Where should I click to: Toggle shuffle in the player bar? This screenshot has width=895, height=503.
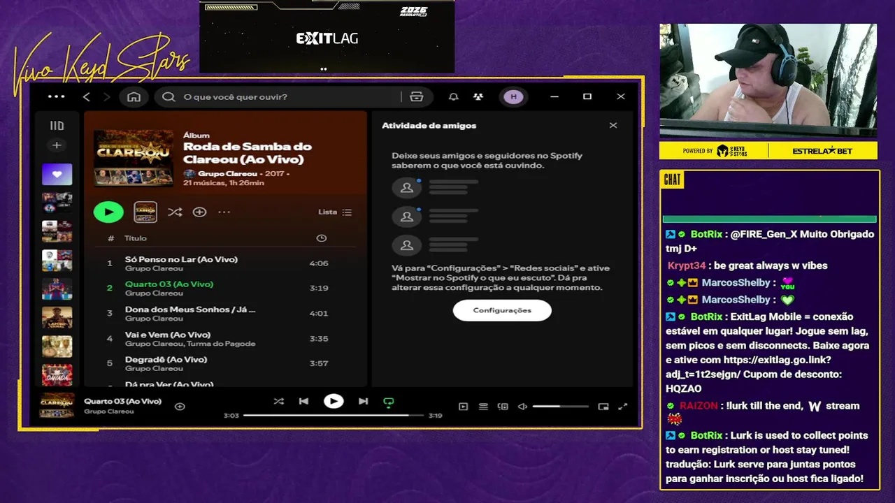click(279, 401)
